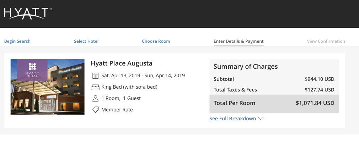This screenshot has width=359, height=141.
Task: Click the Hyatt Place Augusta hotel title
Action: (122, 63)
